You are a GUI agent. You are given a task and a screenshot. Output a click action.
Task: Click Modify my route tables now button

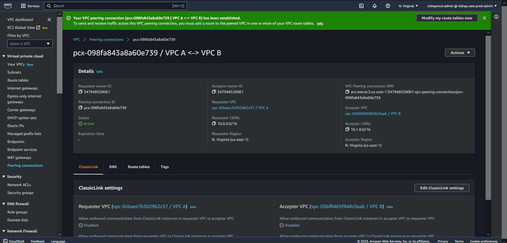pos(447,18)
